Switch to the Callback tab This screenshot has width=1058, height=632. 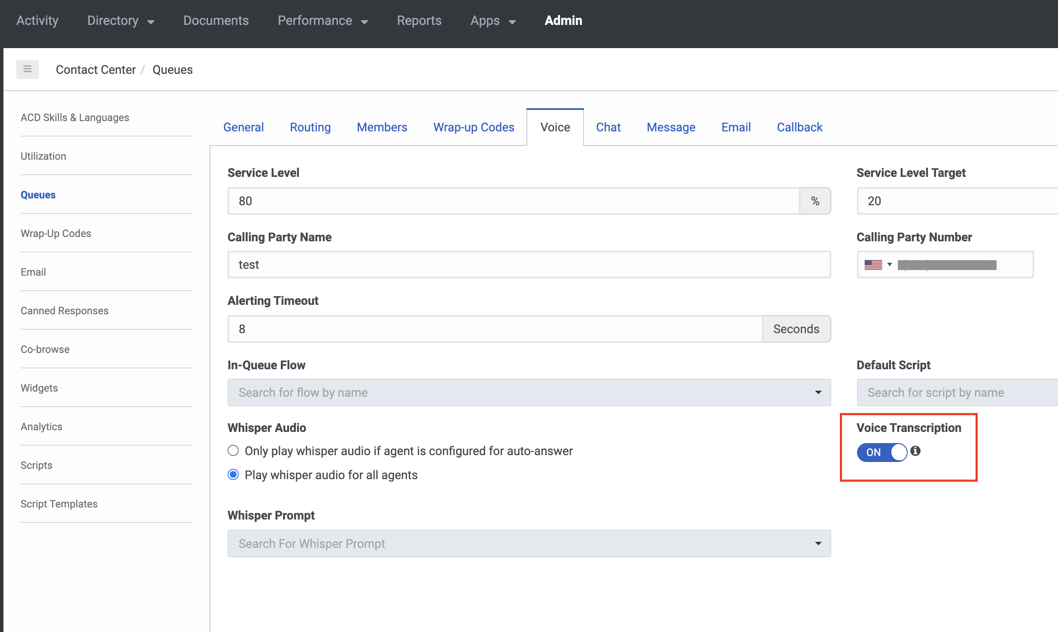click(799, 127)
